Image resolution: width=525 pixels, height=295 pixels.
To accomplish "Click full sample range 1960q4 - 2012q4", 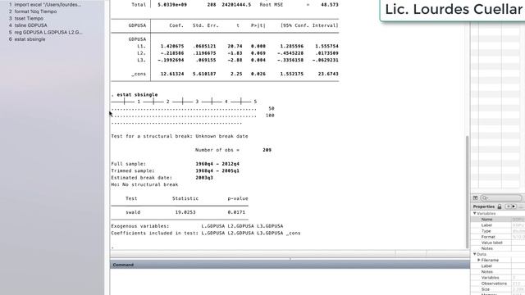I will coord(217,164).
